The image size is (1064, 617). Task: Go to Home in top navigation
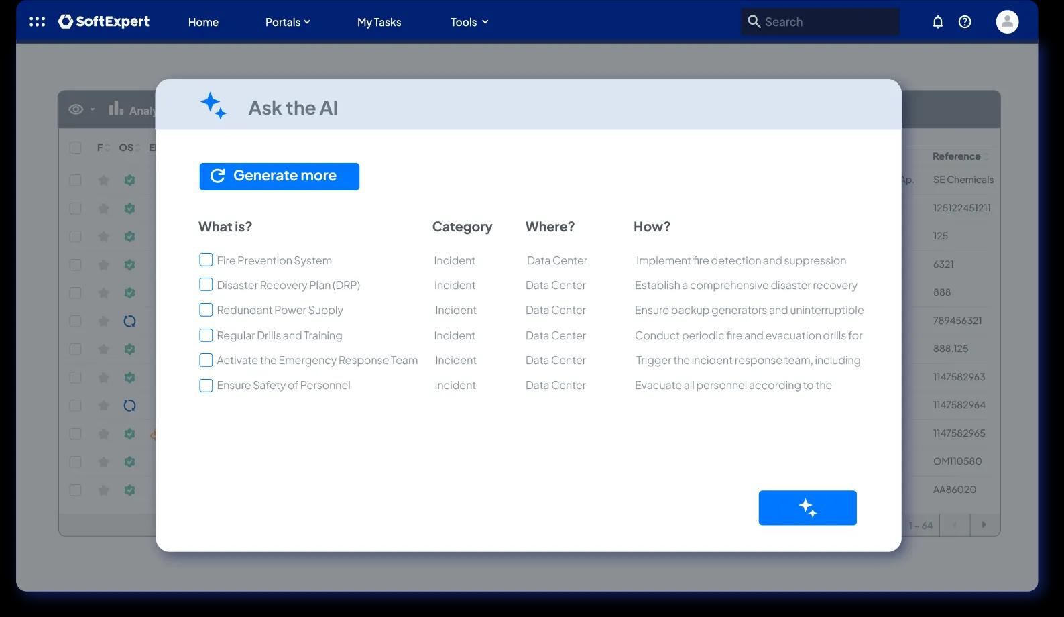click(x=203, y=22)
